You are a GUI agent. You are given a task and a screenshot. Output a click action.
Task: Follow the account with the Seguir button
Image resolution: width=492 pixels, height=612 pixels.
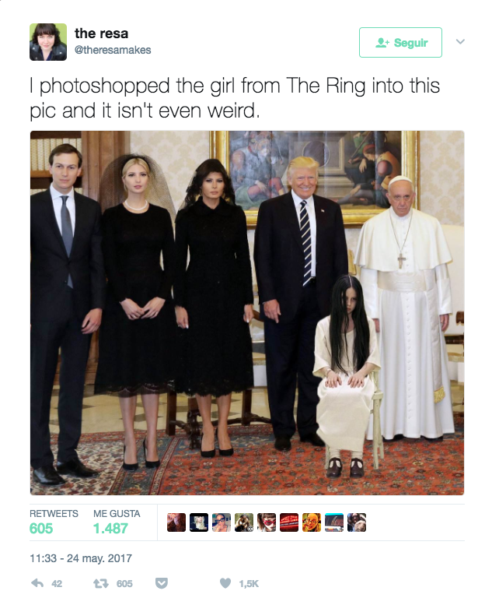(400, 43)
